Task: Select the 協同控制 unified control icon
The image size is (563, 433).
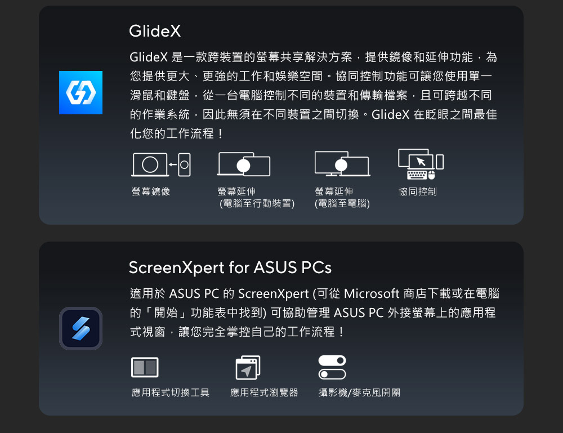Action: [421, 164]
